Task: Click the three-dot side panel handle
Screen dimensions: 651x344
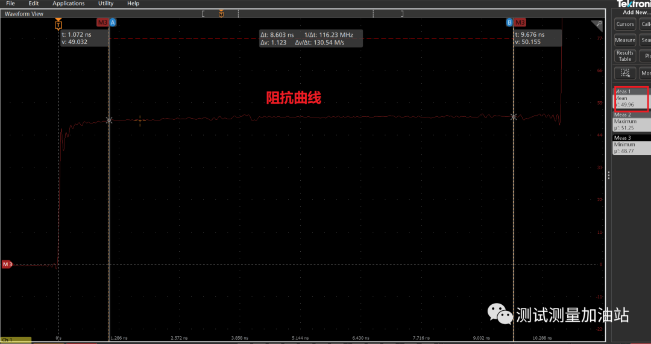Action: [x=609, y=175]
